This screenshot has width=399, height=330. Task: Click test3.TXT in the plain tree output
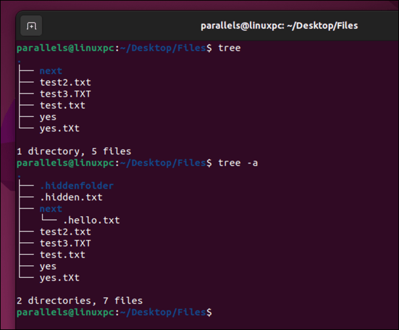65,94
